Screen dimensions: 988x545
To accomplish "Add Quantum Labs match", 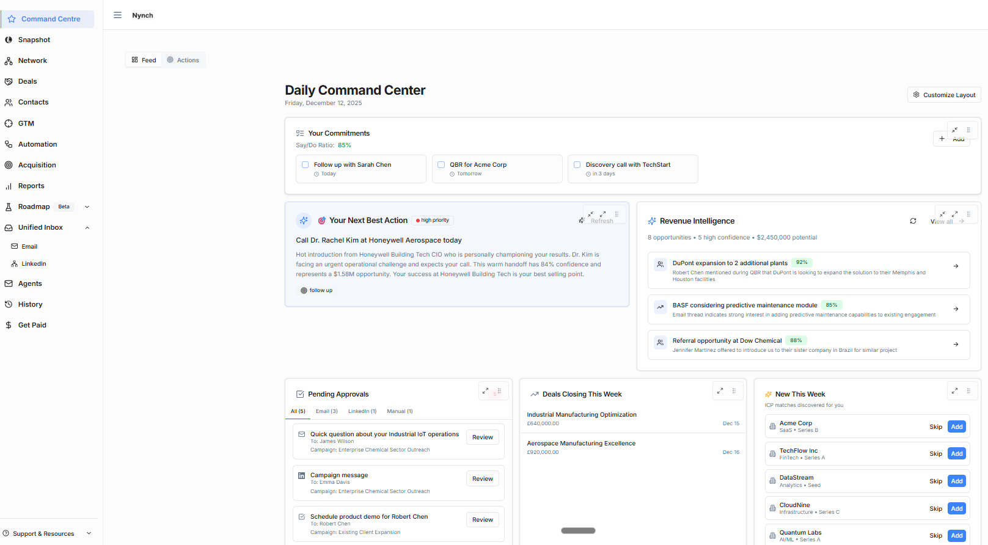I will (957, 535).
